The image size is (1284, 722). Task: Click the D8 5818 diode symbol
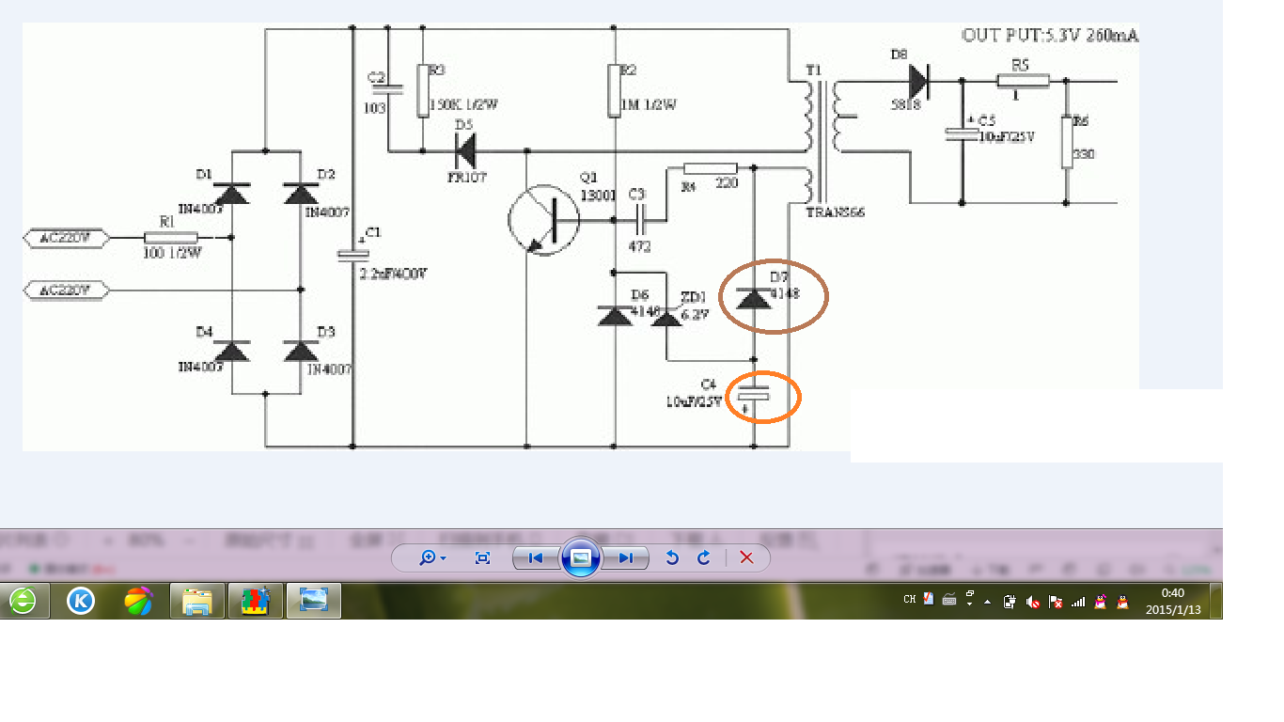coord(917,81)
